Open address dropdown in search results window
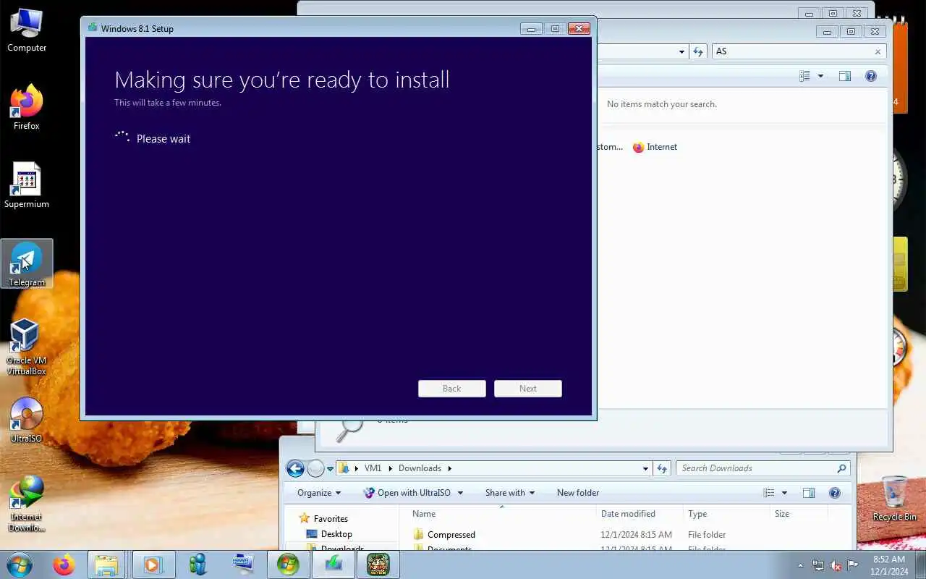Viewport: 926px width, 579px height. tap(681, 51)
